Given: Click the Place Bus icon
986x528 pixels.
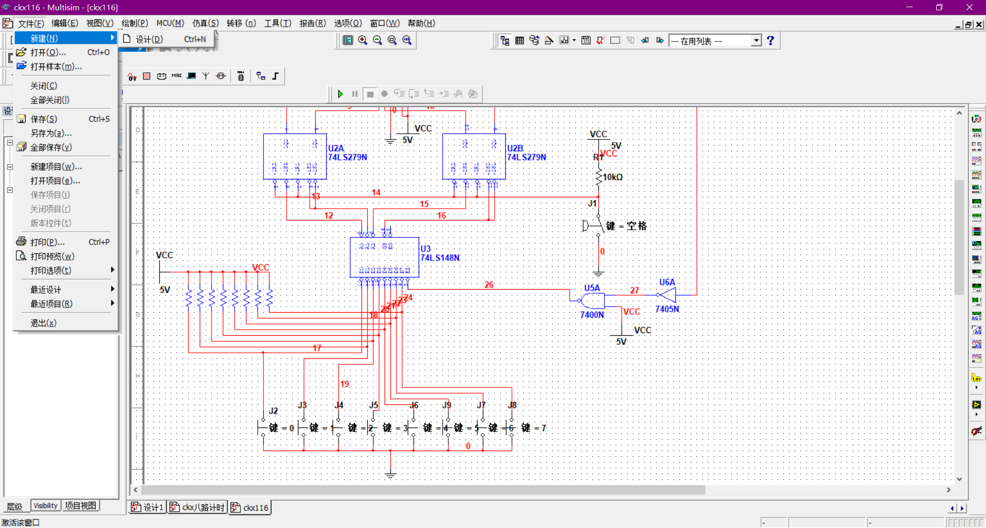Looking at the screenshot, I should (275, 76).
